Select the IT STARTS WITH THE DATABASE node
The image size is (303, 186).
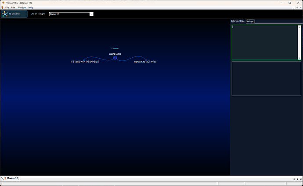pos(85,62)
